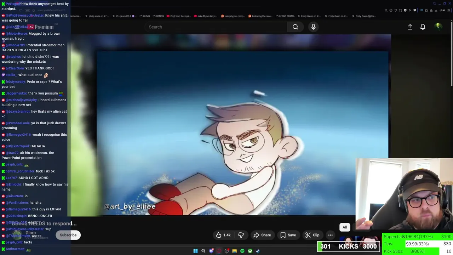Click chat username central_scrutinizer
453x255 pixels.
pyautogui.click(x=19, y=171)
